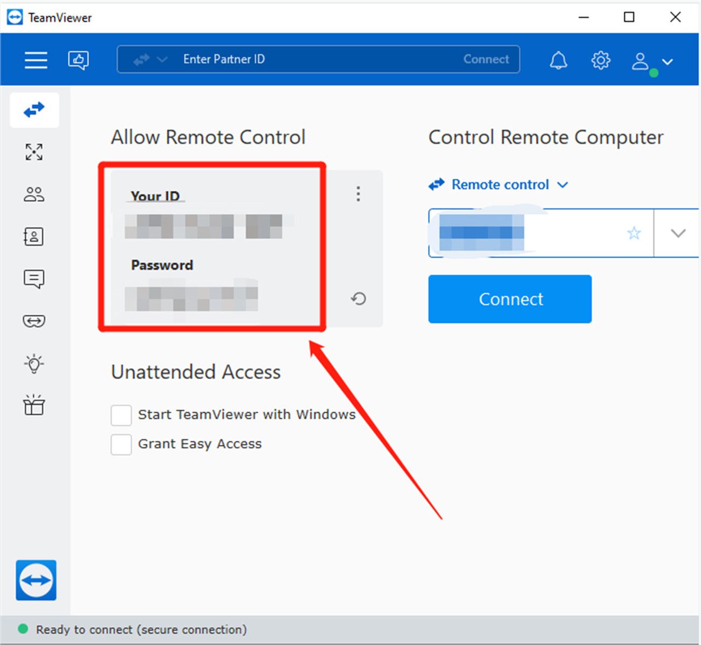Maximize the TeamViewer window
701x645 pixels.
tap(629, 17)
